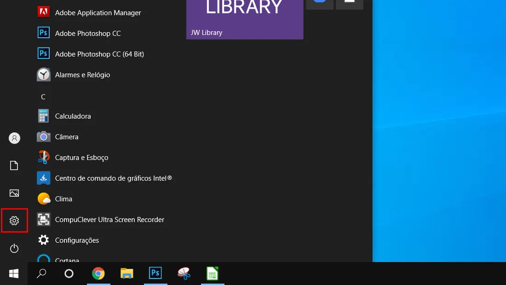
Task: Select the Clima text label
Action: pos(63,199)
